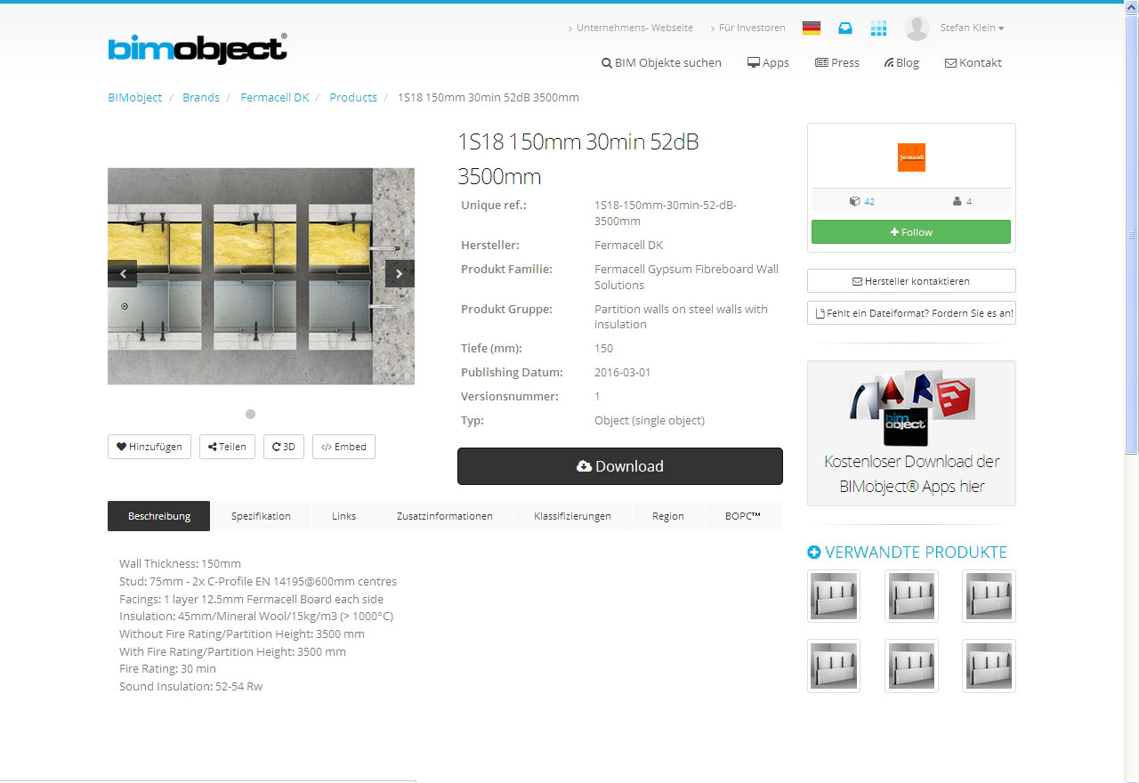The width and height of the screenshot is (1139, 783).
Task: Click the Download button
Action: coord(620,466)
